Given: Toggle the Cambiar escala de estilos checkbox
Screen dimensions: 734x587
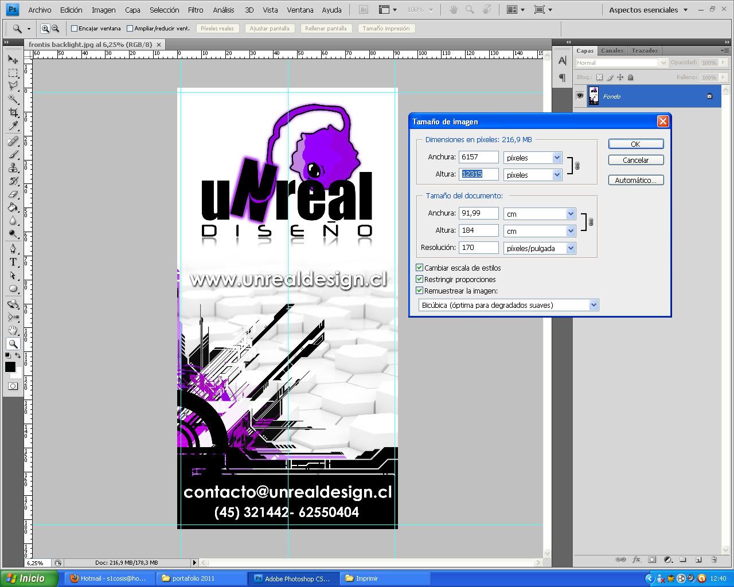Looking at the screenshot, I should click(x=419, y=268).
